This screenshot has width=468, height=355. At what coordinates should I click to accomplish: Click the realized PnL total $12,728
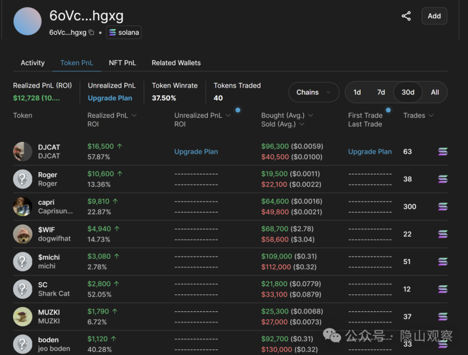click(x=37, y=98)
